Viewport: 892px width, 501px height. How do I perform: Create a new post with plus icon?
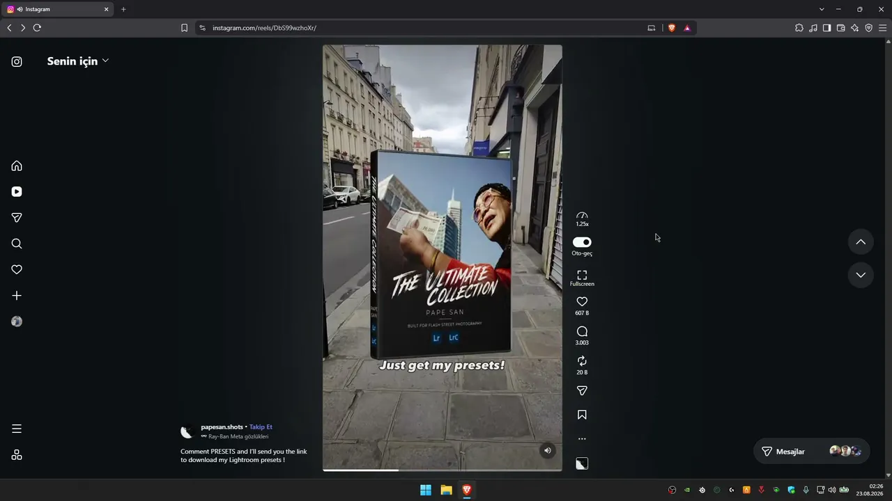[17, 296]
